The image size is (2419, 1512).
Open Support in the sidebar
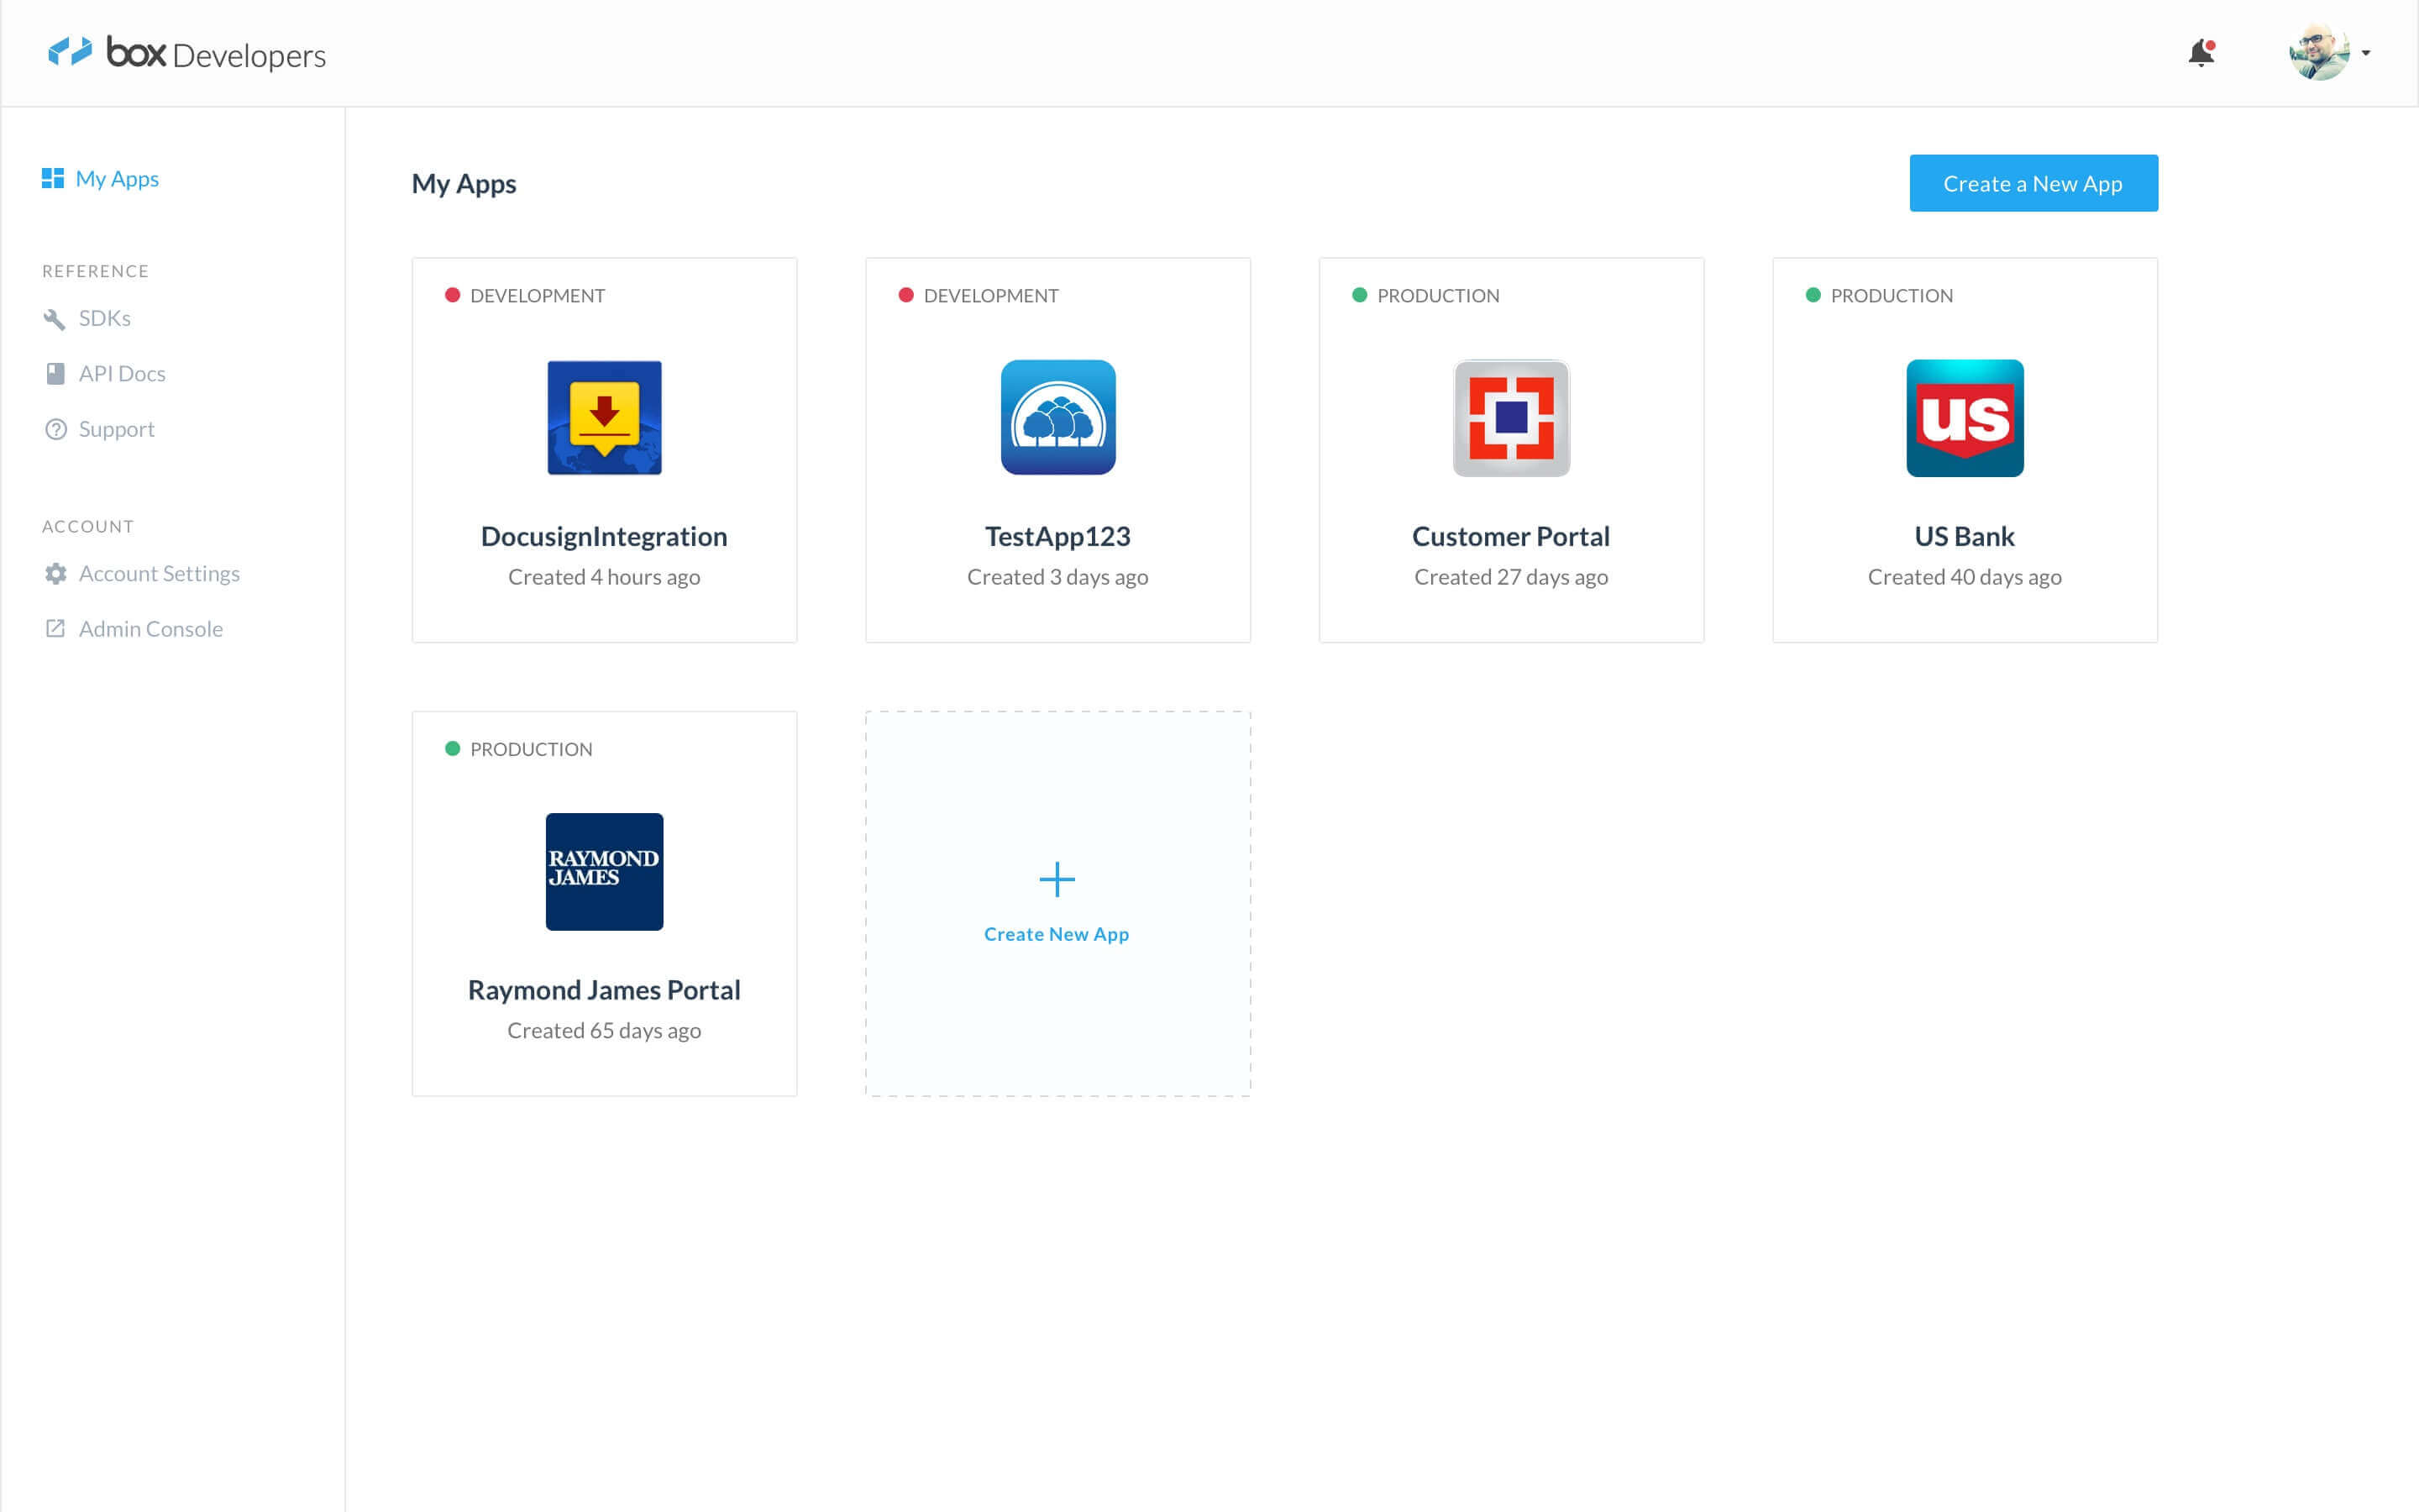117,429
